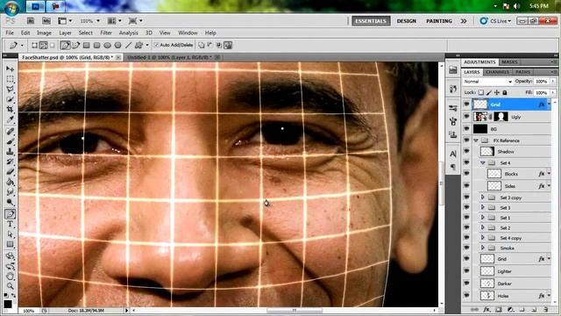Collapse the FX Reference group
This screenshot has height=316, width=561.
[476, 140]
